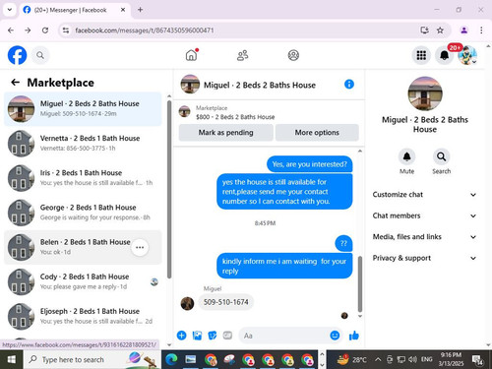
Task: Open the notifications bell in the header
Action: [x=445, y=55]
